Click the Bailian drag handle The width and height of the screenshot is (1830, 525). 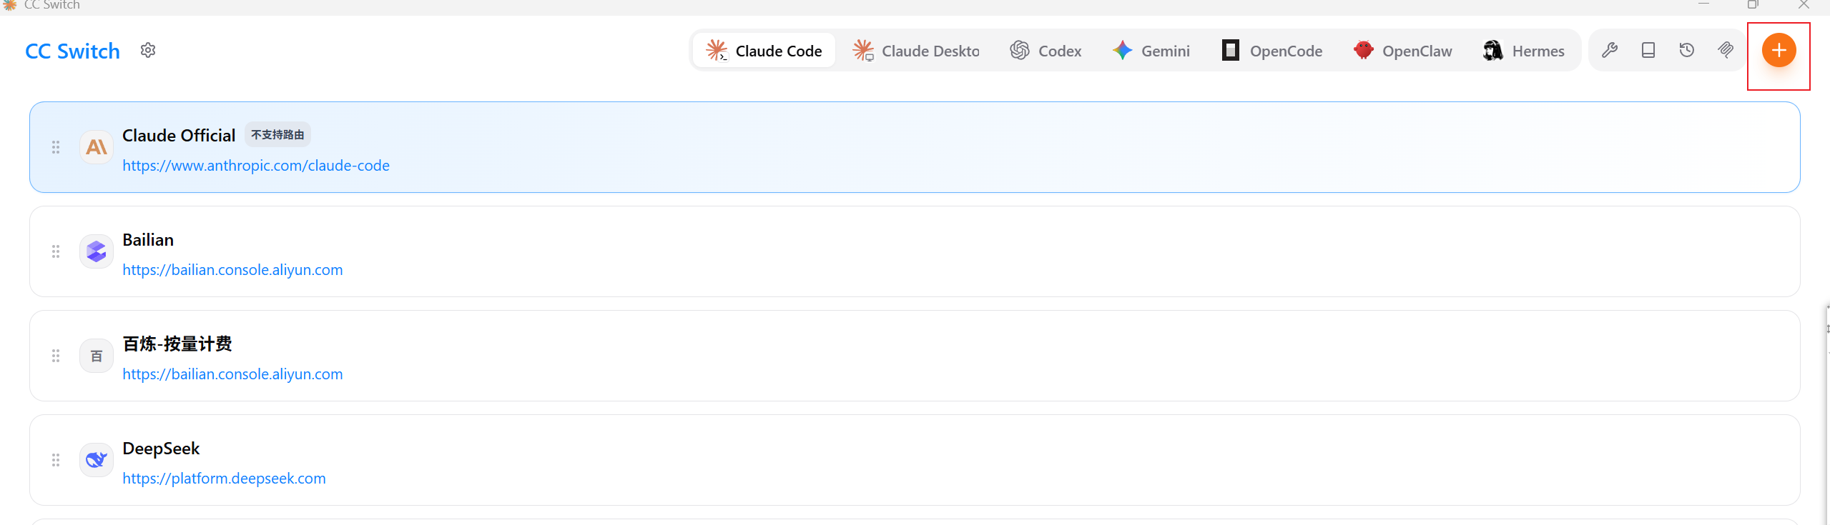click(x=56, y=251)
